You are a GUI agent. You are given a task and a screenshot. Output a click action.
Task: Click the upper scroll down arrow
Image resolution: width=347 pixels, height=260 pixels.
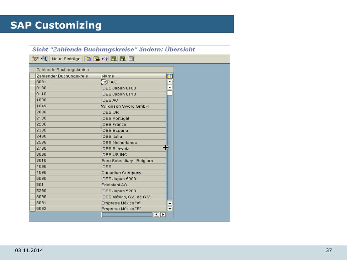click(170, 87)
